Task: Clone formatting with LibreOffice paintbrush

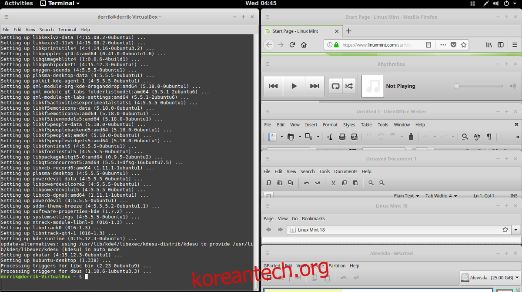Action: tap(411, 137)
